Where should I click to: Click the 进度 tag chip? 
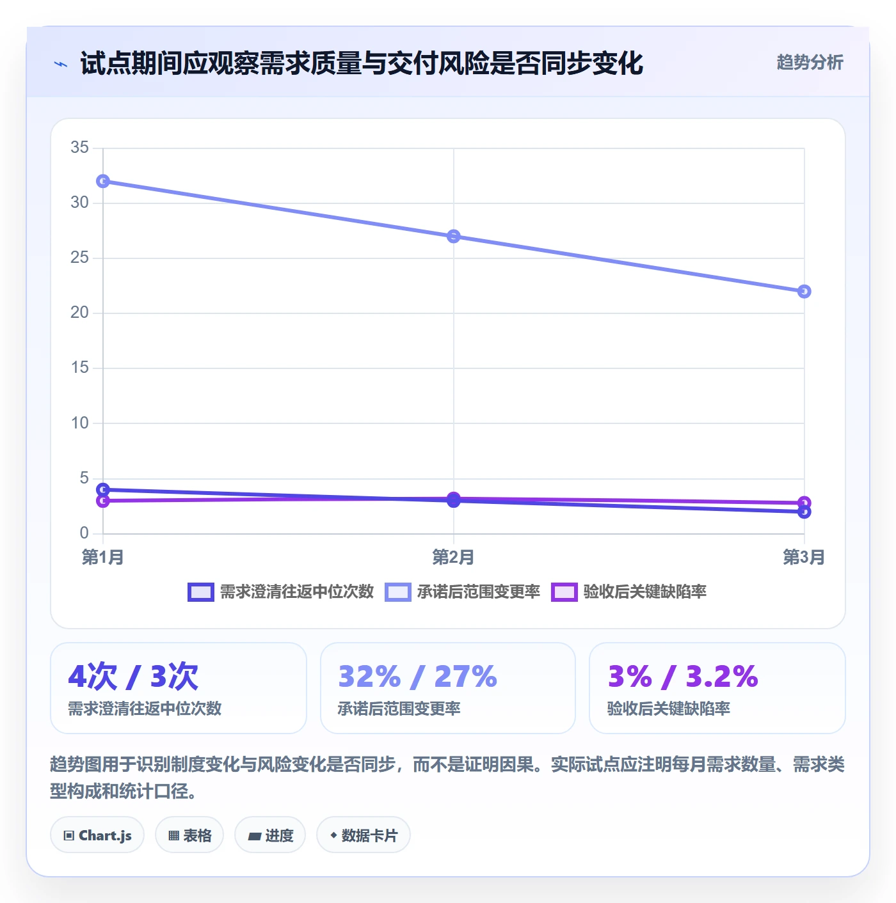(x=270, y=835)
